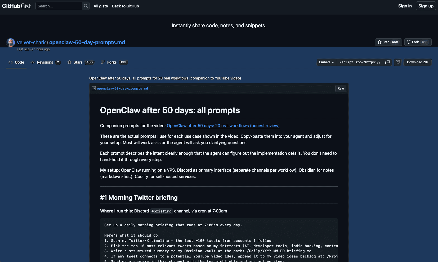Image resolution: width=438 pixels, height=262 pixels.
Task: Select the Code tab
Action: pyautogui.click(x=16, y=62)
